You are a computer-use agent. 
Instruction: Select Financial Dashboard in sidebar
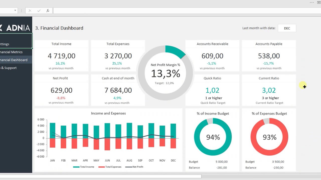tap(14, 60)
